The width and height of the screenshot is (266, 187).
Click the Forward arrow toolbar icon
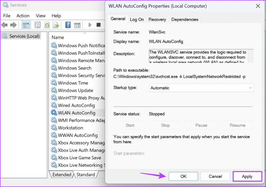(x=13, y=25)
